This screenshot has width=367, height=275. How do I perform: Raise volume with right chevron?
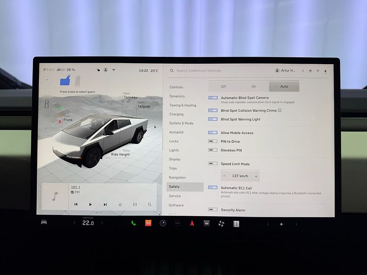[x=296, y=225]
